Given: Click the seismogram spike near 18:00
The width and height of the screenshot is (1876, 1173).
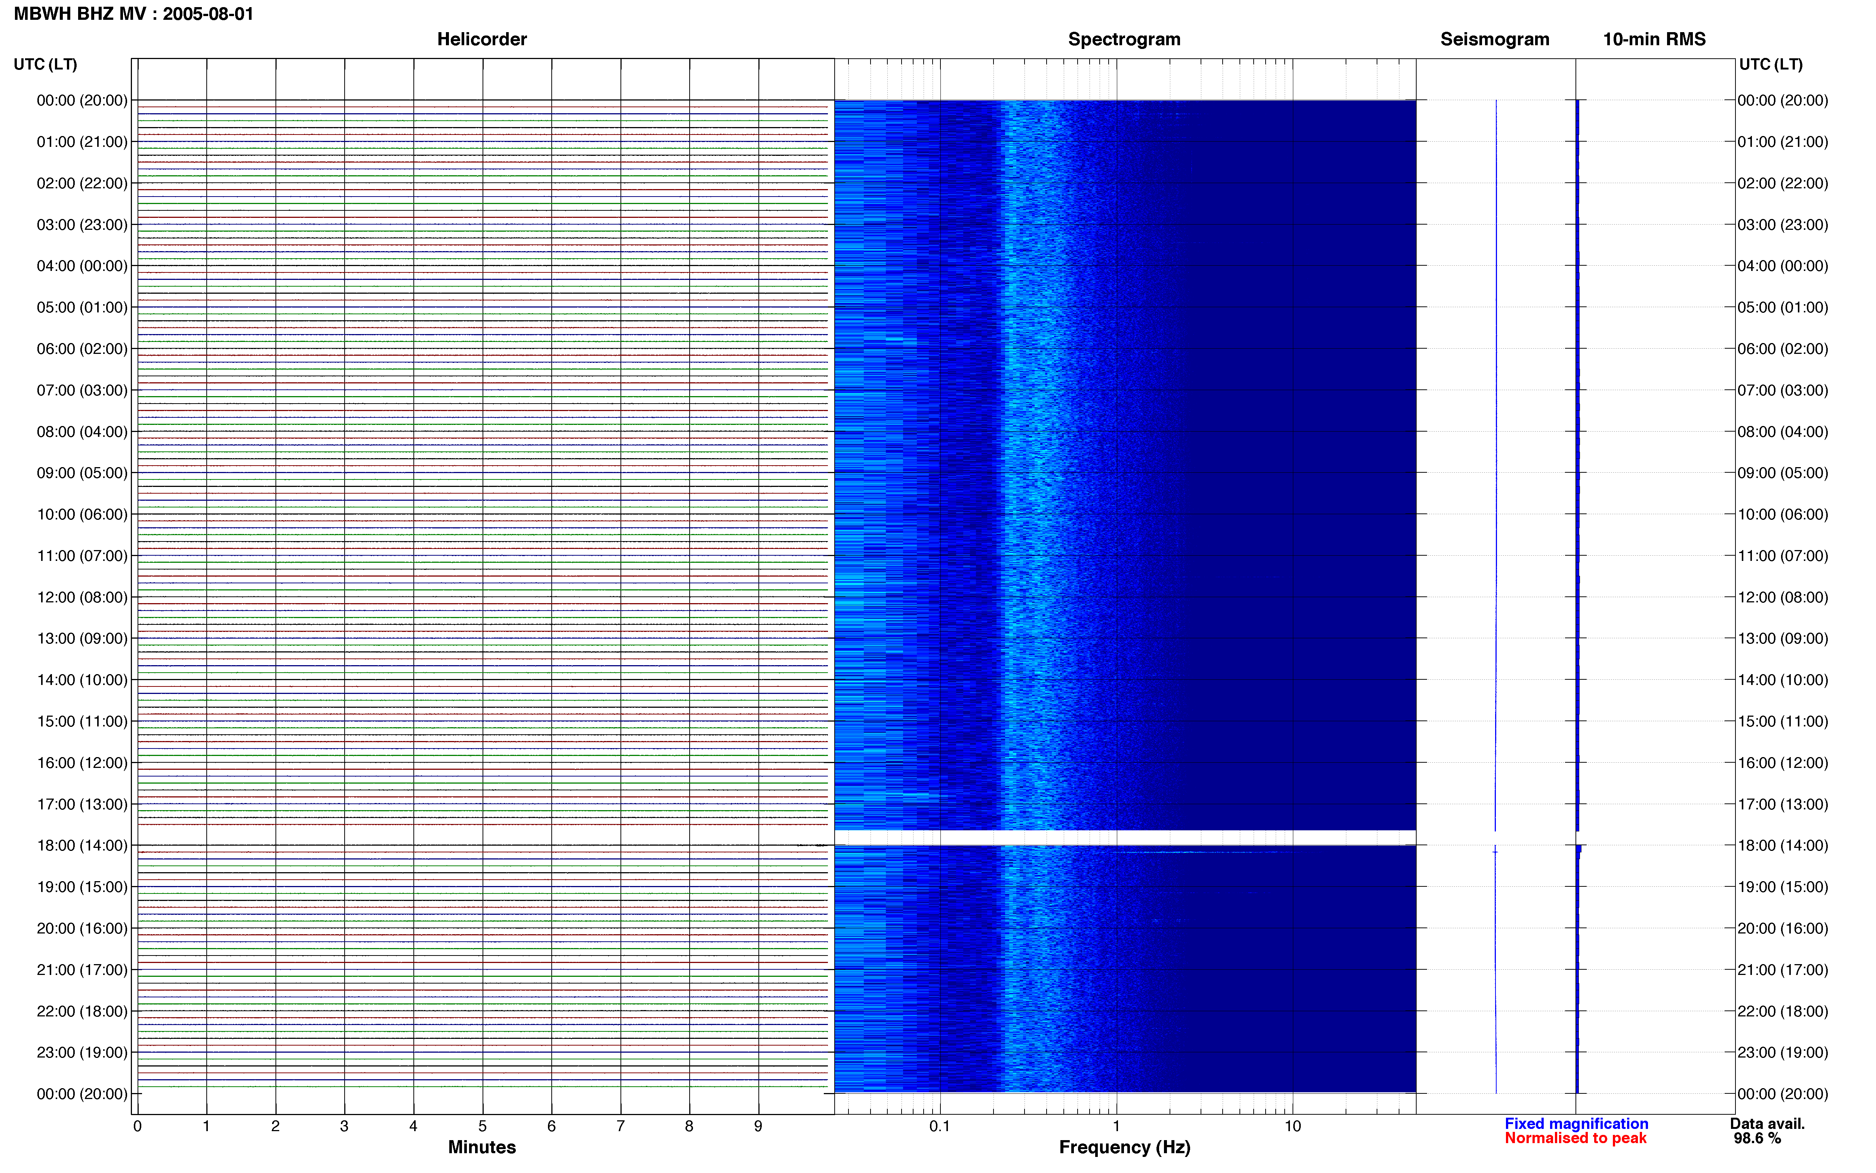Looking at the screenshot, I should (1495, 852).
